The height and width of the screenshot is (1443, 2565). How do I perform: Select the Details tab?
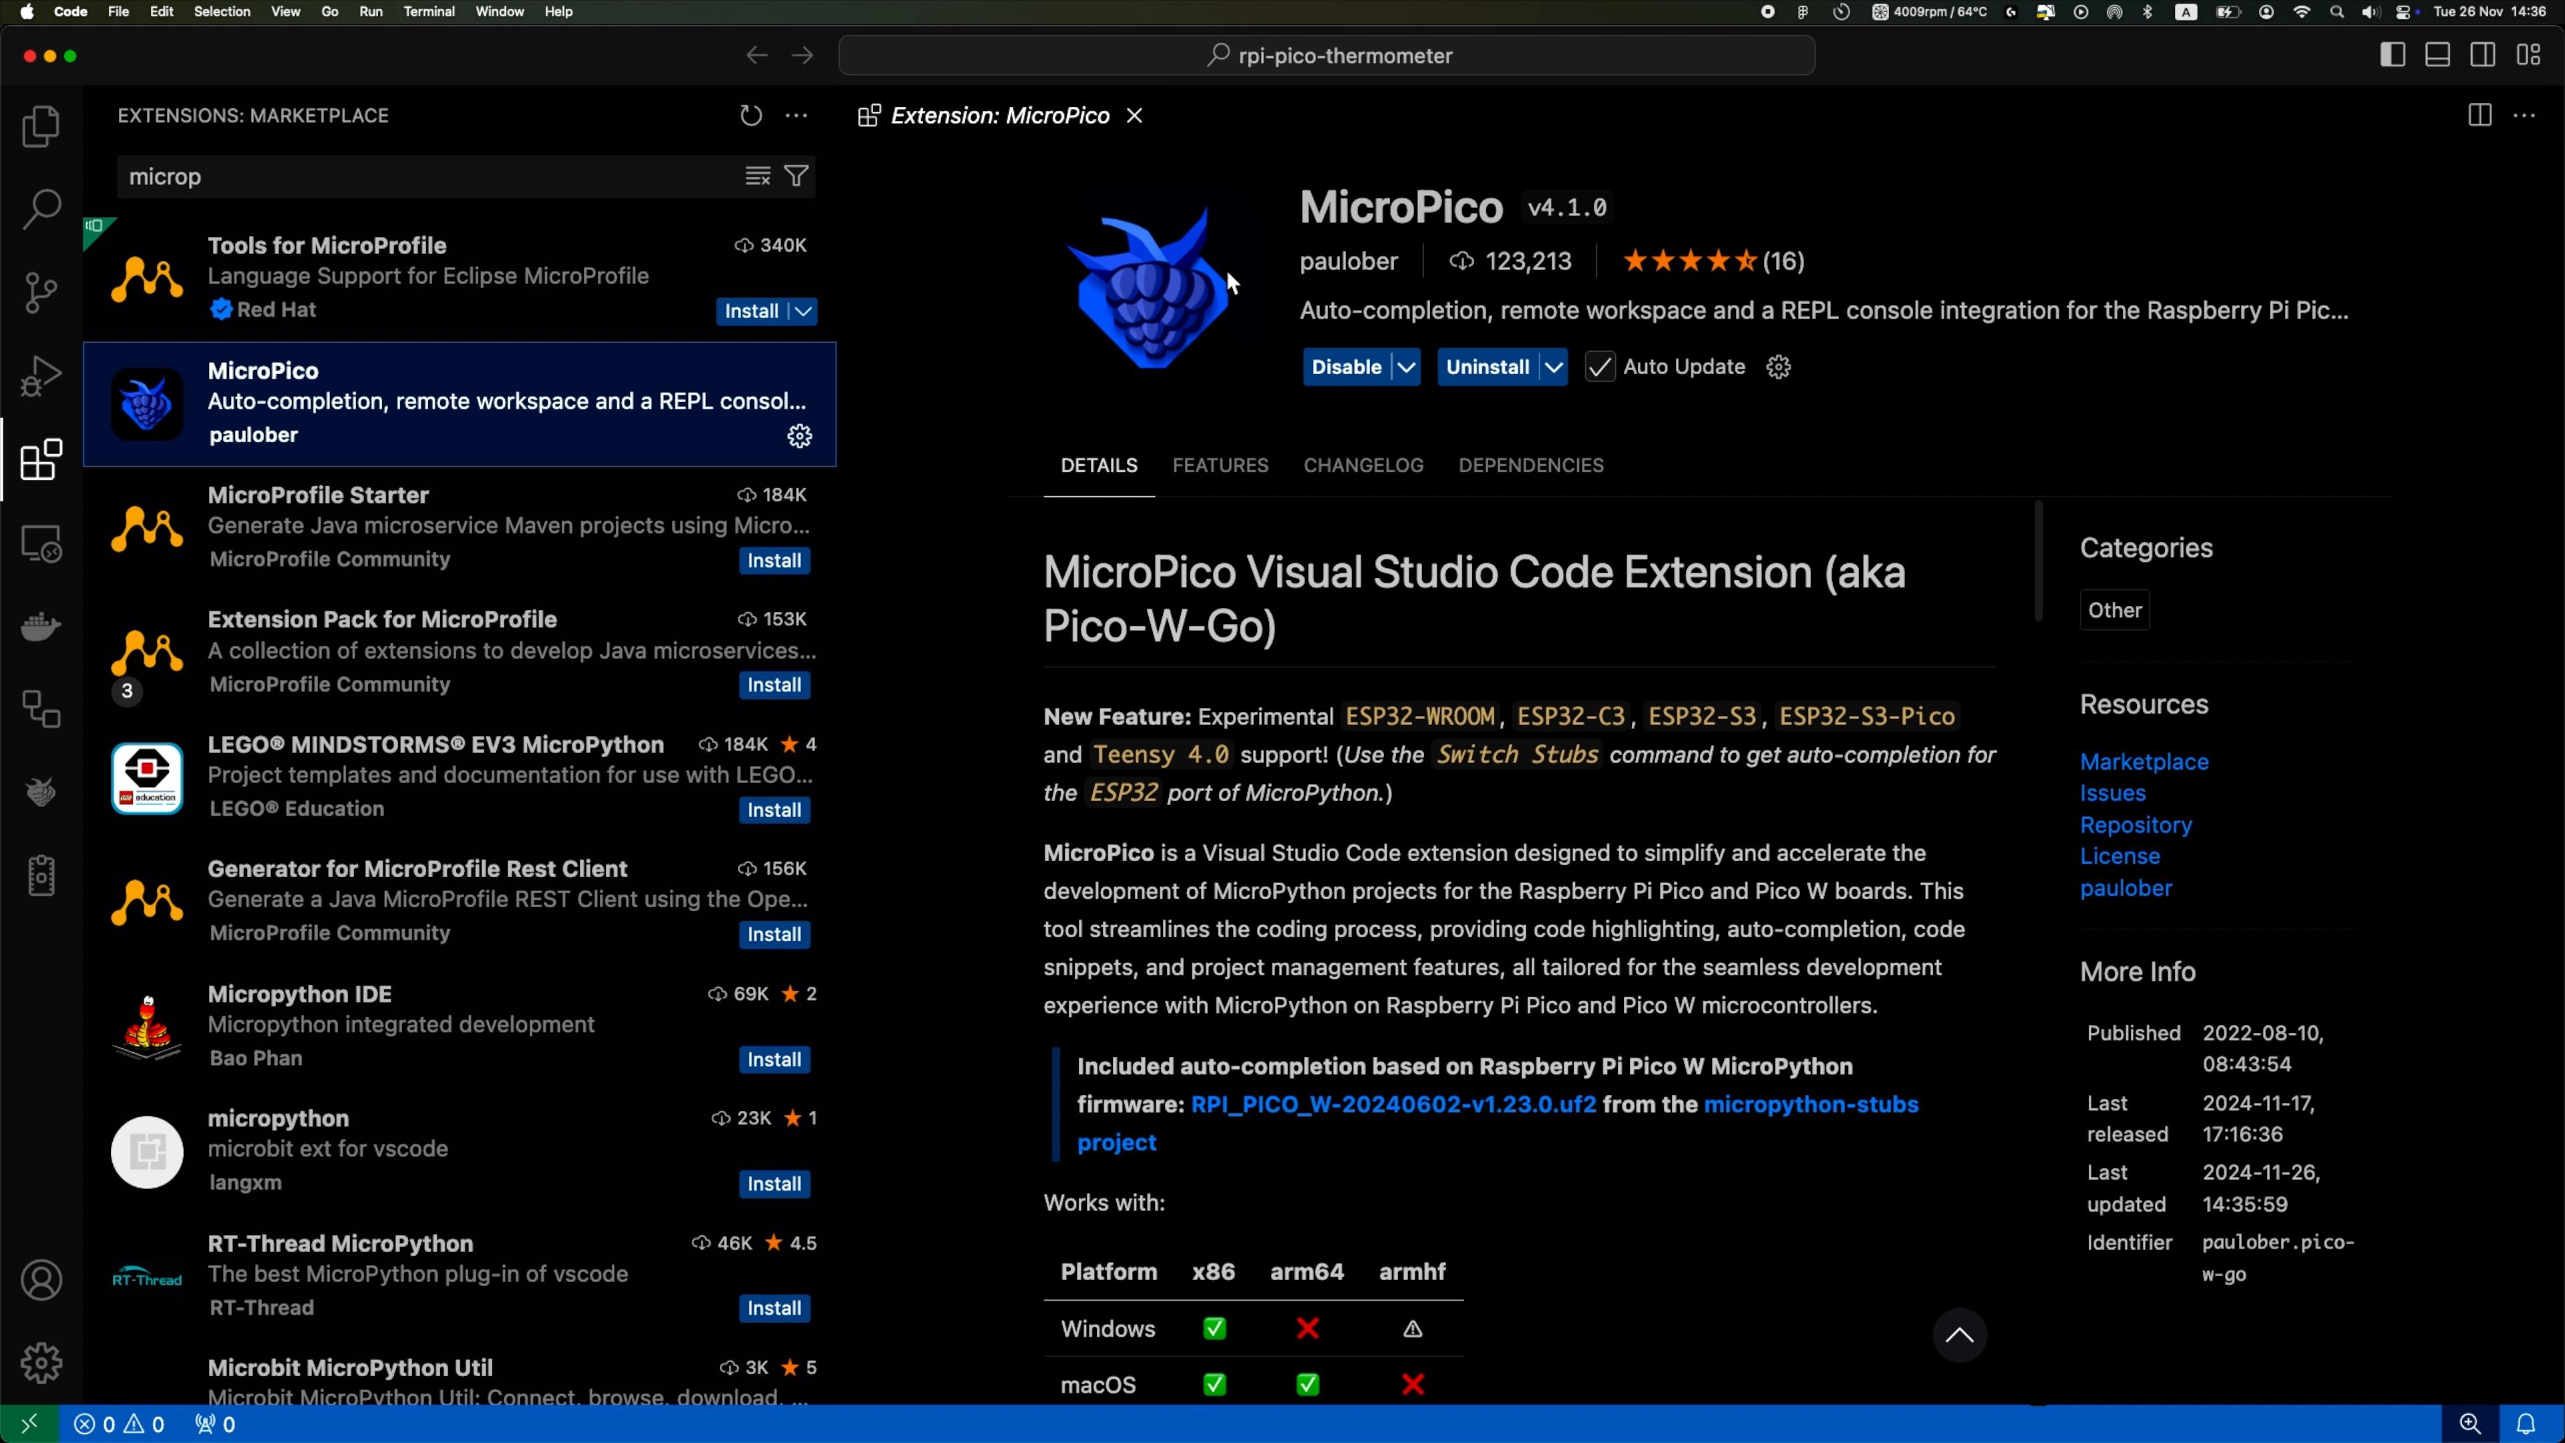1098,465
